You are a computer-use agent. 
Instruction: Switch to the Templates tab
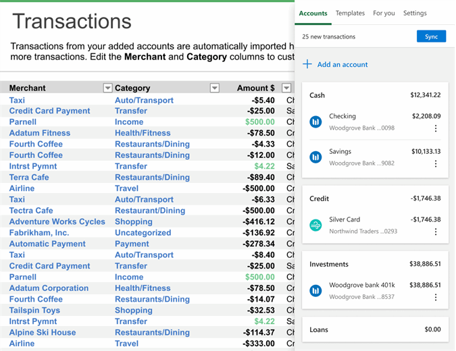[x=350, y=13]
